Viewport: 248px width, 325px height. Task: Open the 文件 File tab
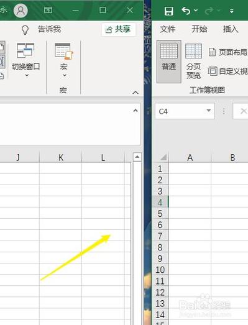(x=168, y=29)
